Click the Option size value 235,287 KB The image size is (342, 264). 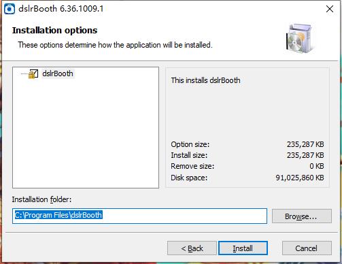point(305,144)
